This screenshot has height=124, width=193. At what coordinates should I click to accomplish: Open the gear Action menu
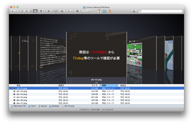point(42,11)
